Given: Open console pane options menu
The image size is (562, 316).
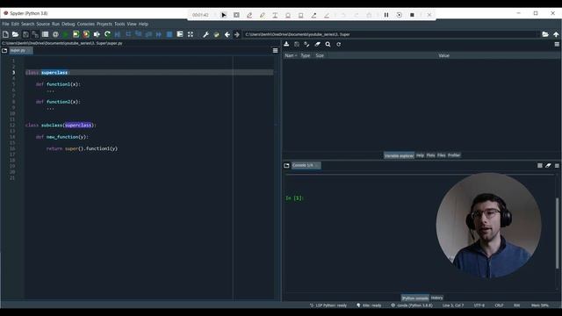Looking at the screenshot, I should 557,166.
